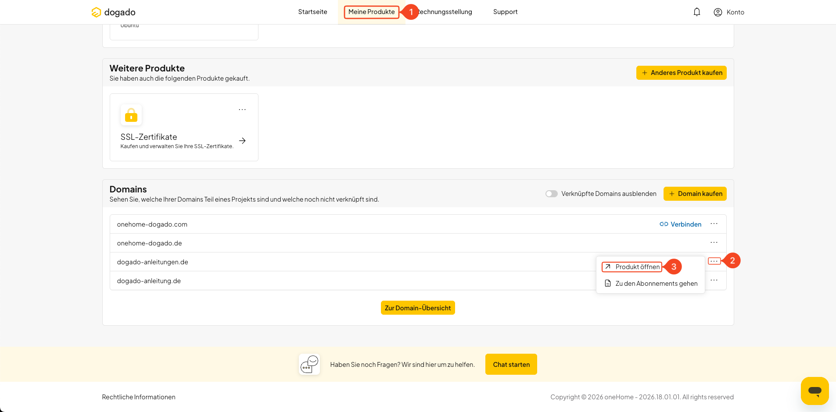Image resolution: width=836 pixels, height=412 pixels.
Task: Open the Support tab
Action: (505, 12)
